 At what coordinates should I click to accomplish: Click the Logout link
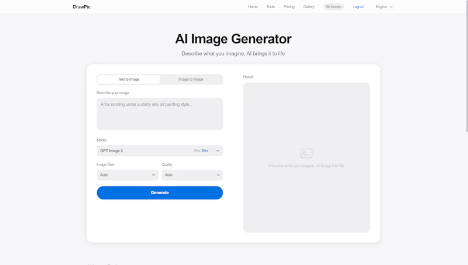(358, 6)
